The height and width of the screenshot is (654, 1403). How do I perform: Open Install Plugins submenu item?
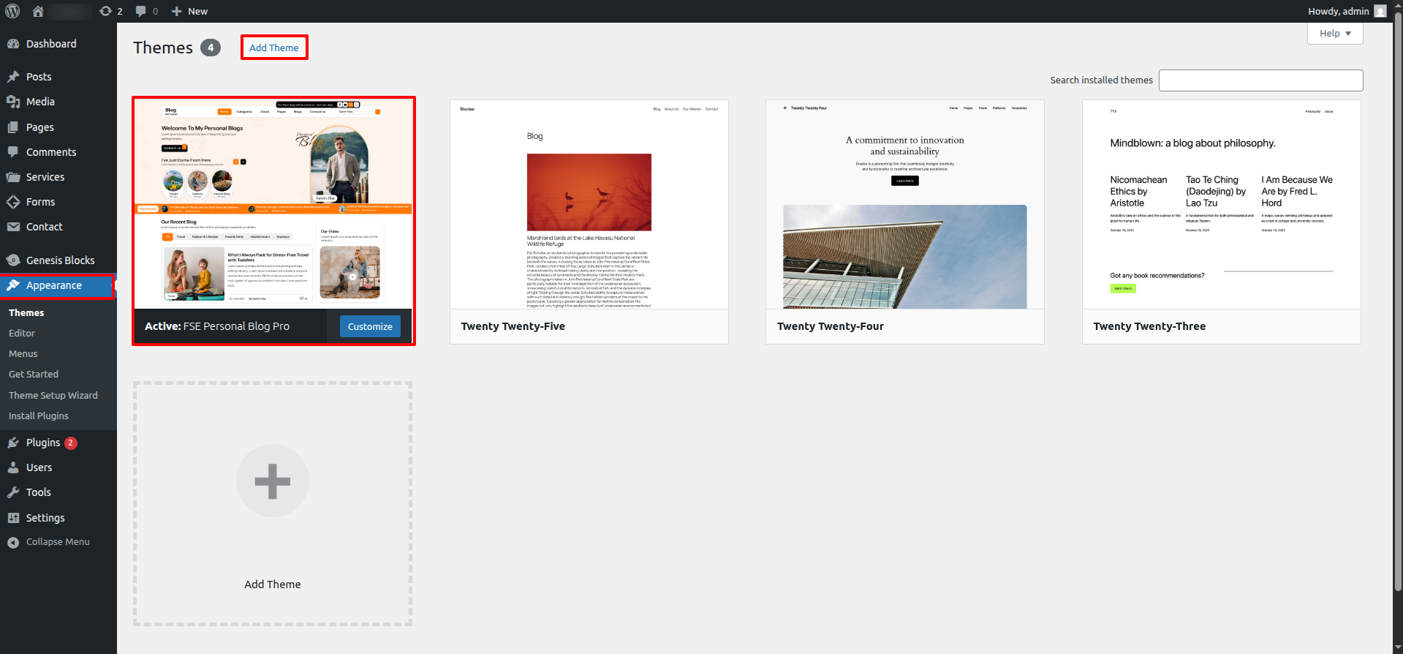tap(39, 416)
